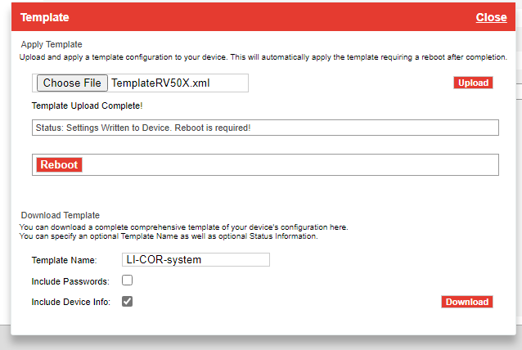Close the Template dialog
Viewport: 522px width, 350px height.
(x=491, y=17)
